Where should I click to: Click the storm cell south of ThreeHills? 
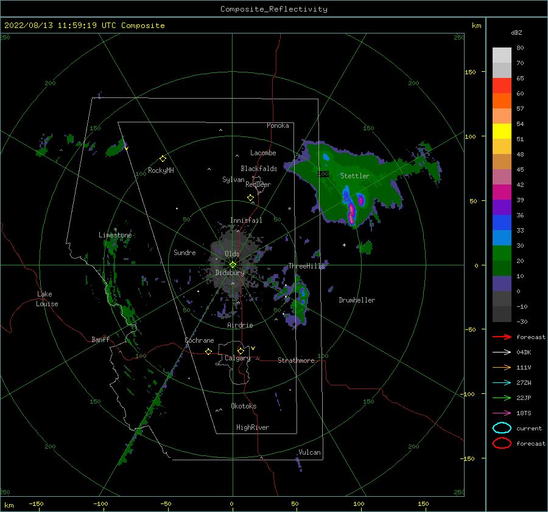[x=300, y=301]
